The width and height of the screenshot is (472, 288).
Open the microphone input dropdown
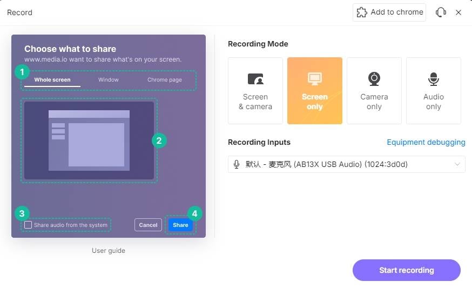pos(347,164)
